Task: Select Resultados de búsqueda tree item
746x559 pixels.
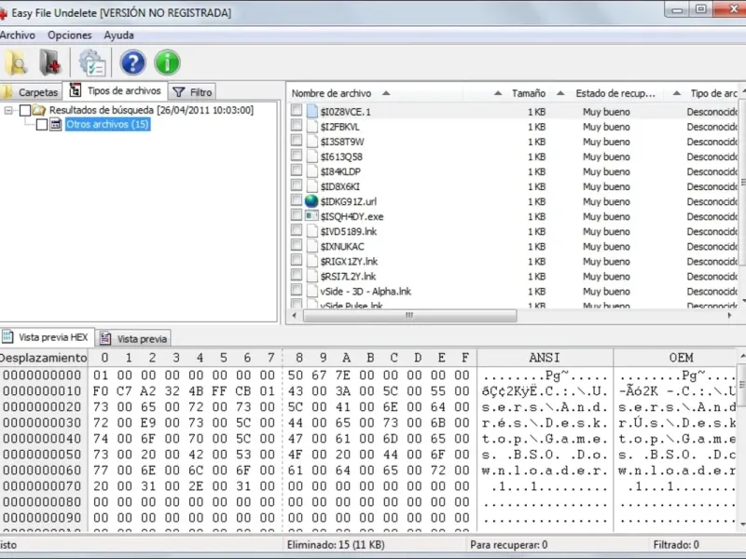Action: (x=151, y=110)
